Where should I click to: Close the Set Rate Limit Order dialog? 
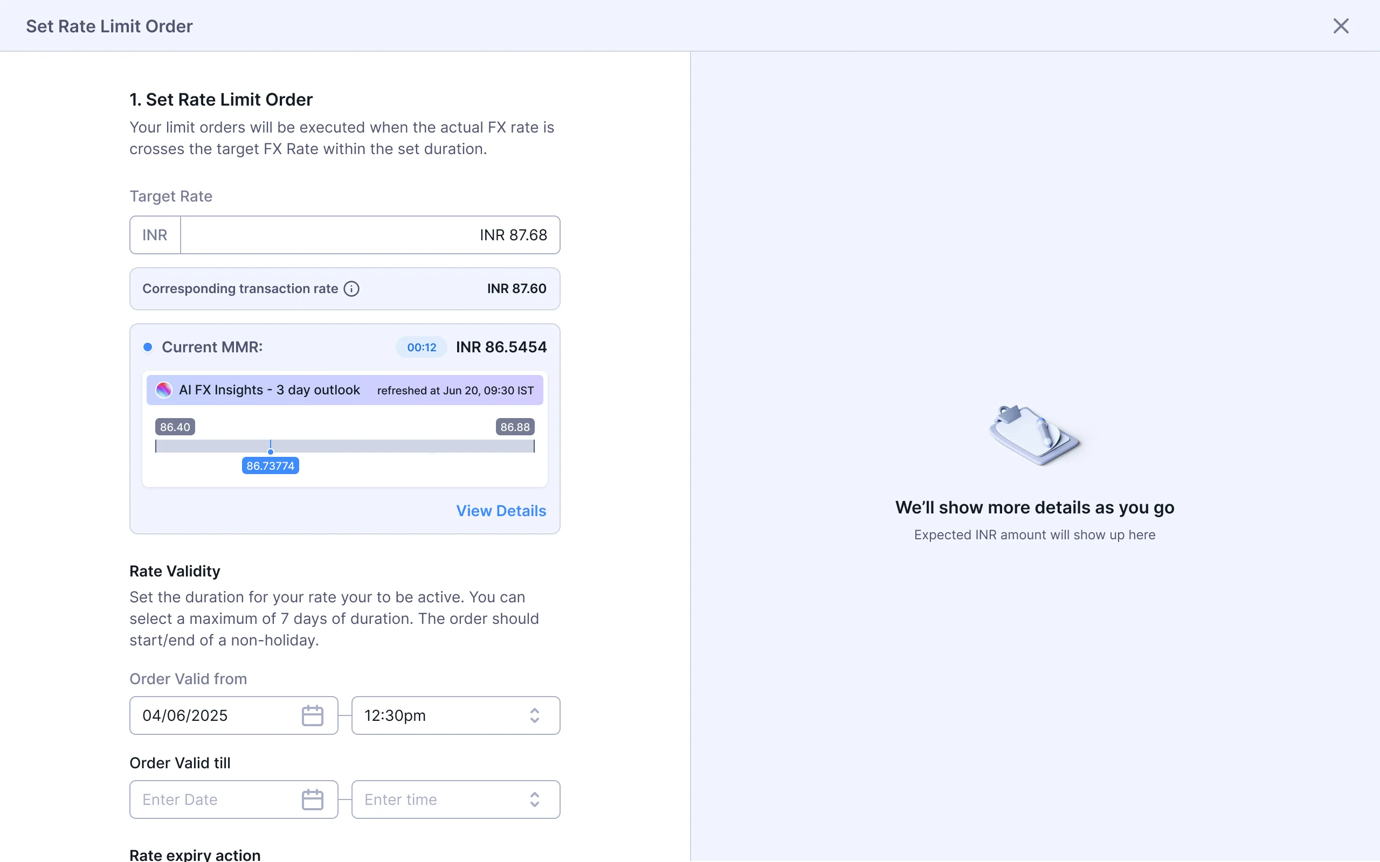[1340, 26]
